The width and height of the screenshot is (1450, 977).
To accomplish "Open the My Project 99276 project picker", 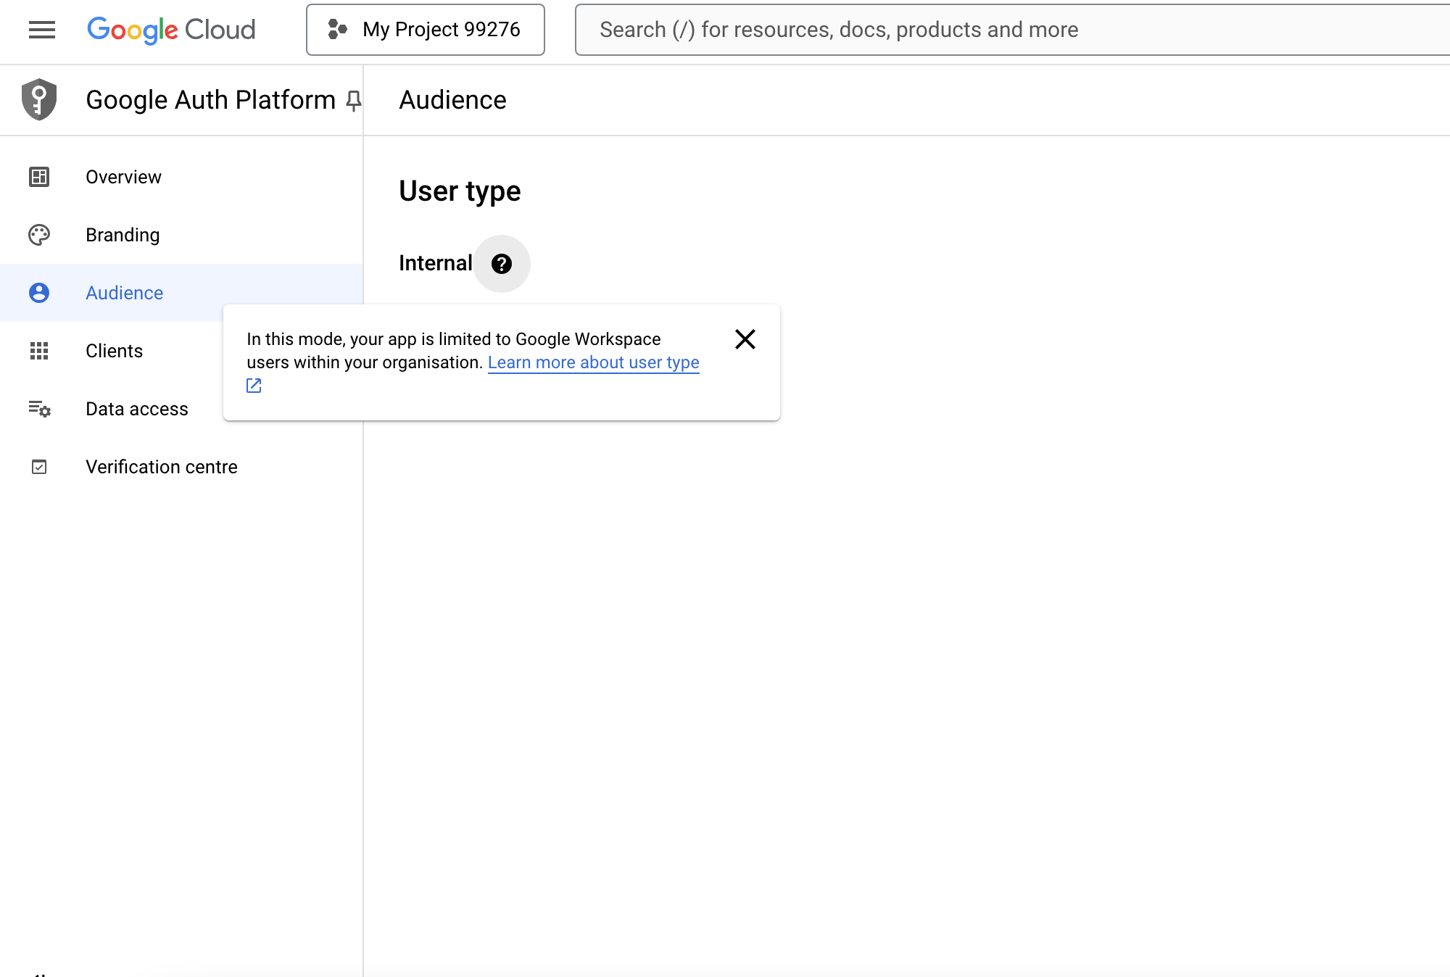I will pos(426,30).
